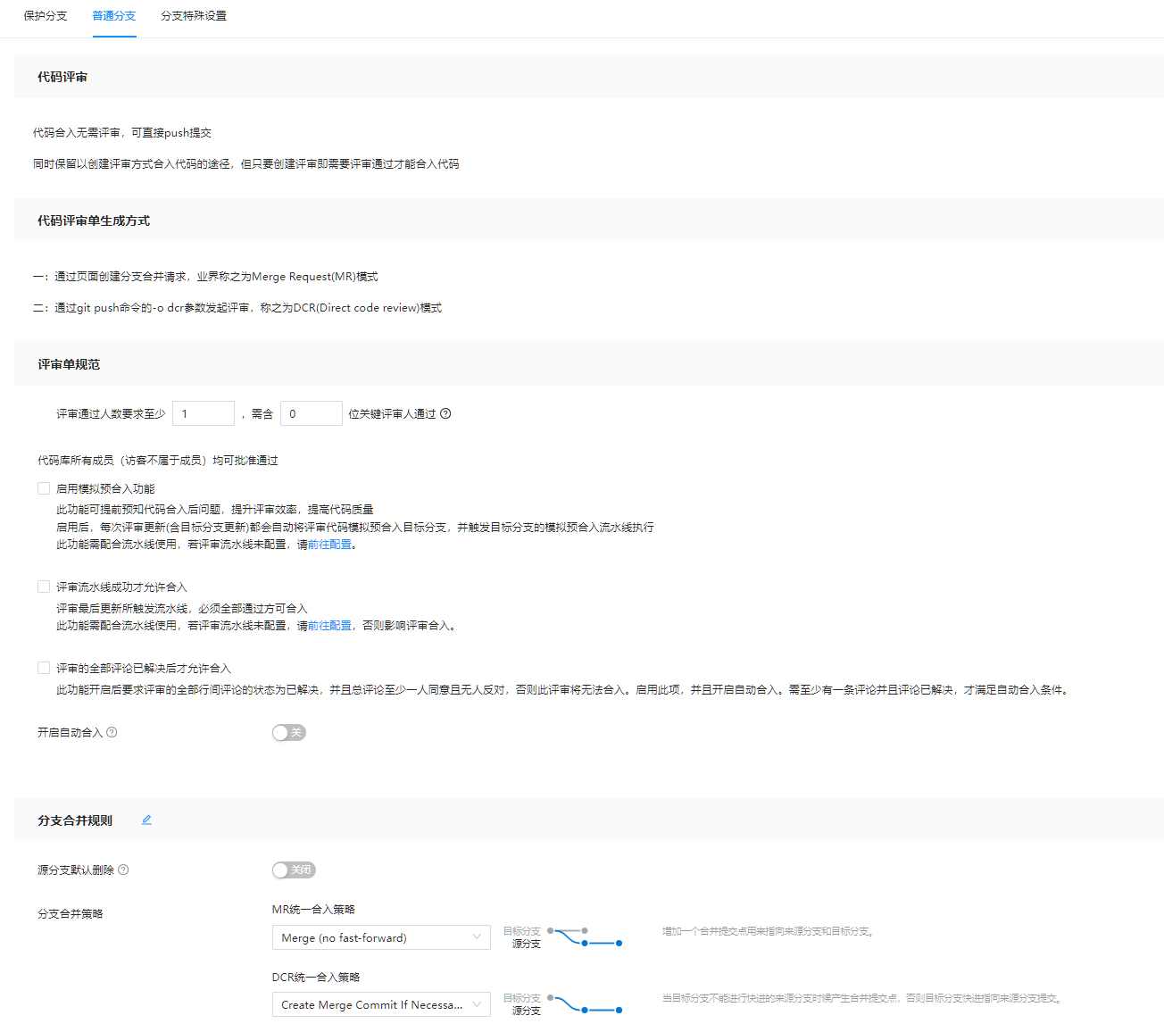Click help icon beside 位关键评审人通过

pyautogui.click(x=445, y=413)
